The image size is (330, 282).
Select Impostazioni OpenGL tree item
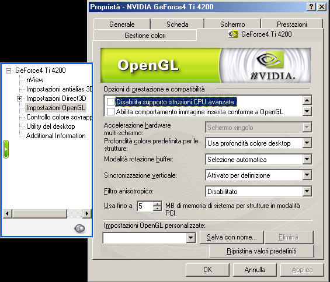coord(55,108)
